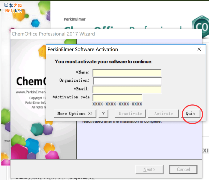Click the Organization input field

(x=127, y=81)
